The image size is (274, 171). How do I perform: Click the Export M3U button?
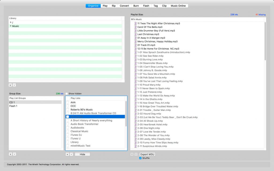tap(147, 154)
